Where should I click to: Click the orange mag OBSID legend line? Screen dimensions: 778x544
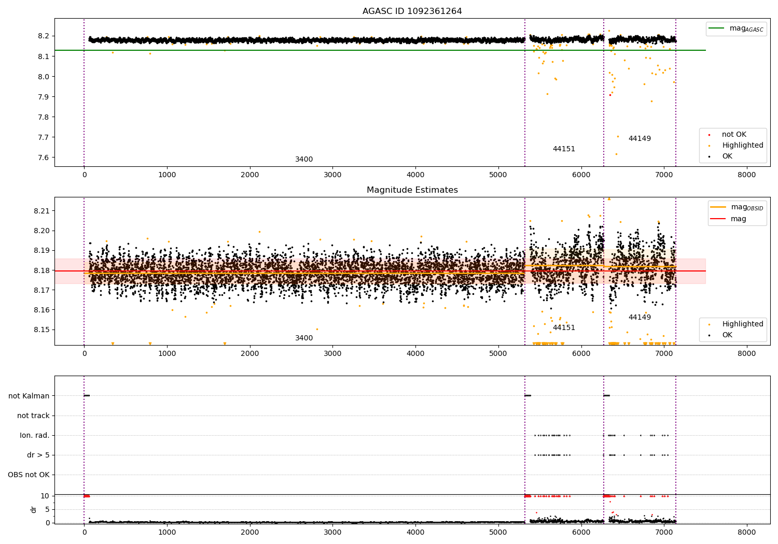point(718,207)
